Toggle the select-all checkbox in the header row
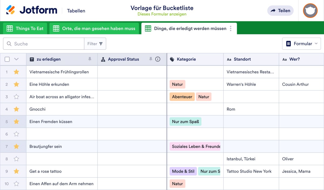The image size is (324, 190). pos(7,59)
